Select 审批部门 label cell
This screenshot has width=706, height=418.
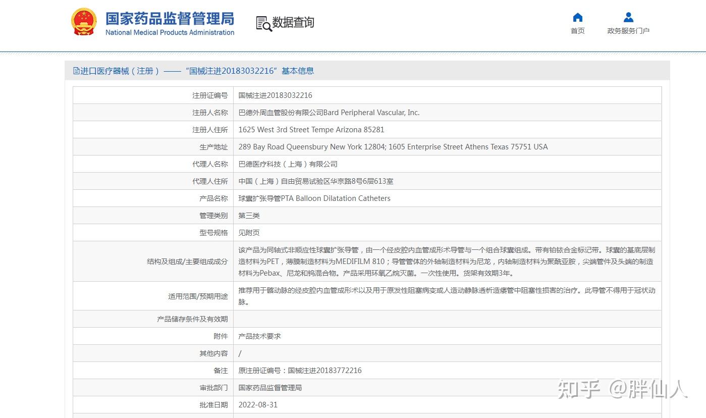click(153, 388)
